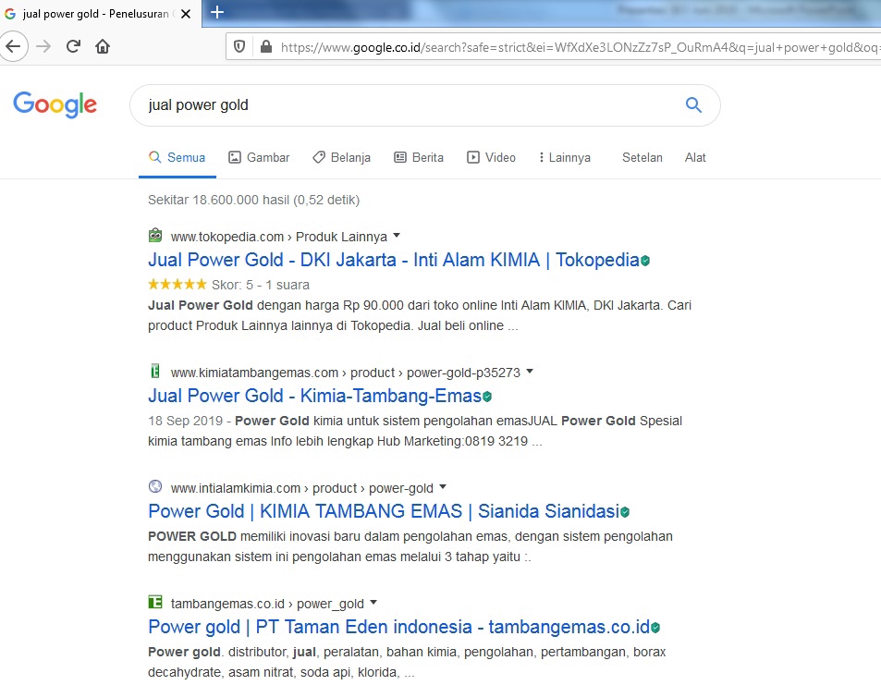Image resolution: width=881 pixels, height=685 pixels.
Task: Click green shield badge after tambangemas.co.id title
Action: pyautogui.click(x=655, y=628)
